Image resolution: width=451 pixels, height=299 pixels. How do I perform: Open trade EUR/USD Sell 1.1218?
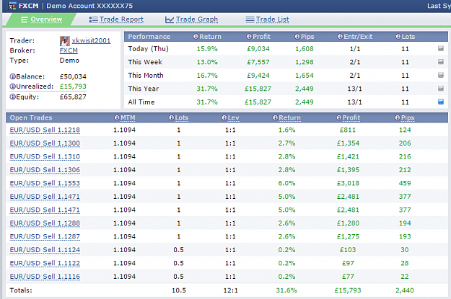(45, 130)
